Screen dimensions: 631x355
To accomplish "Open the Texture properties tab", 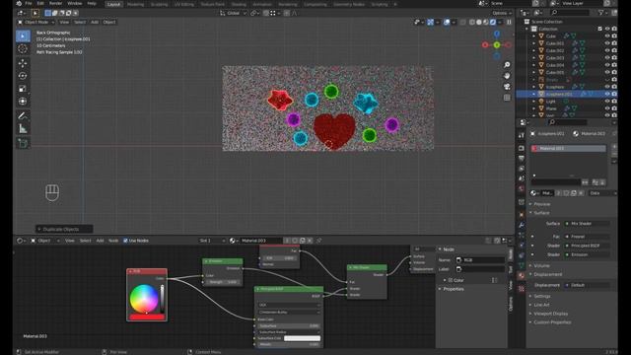I will coord(522,289).
